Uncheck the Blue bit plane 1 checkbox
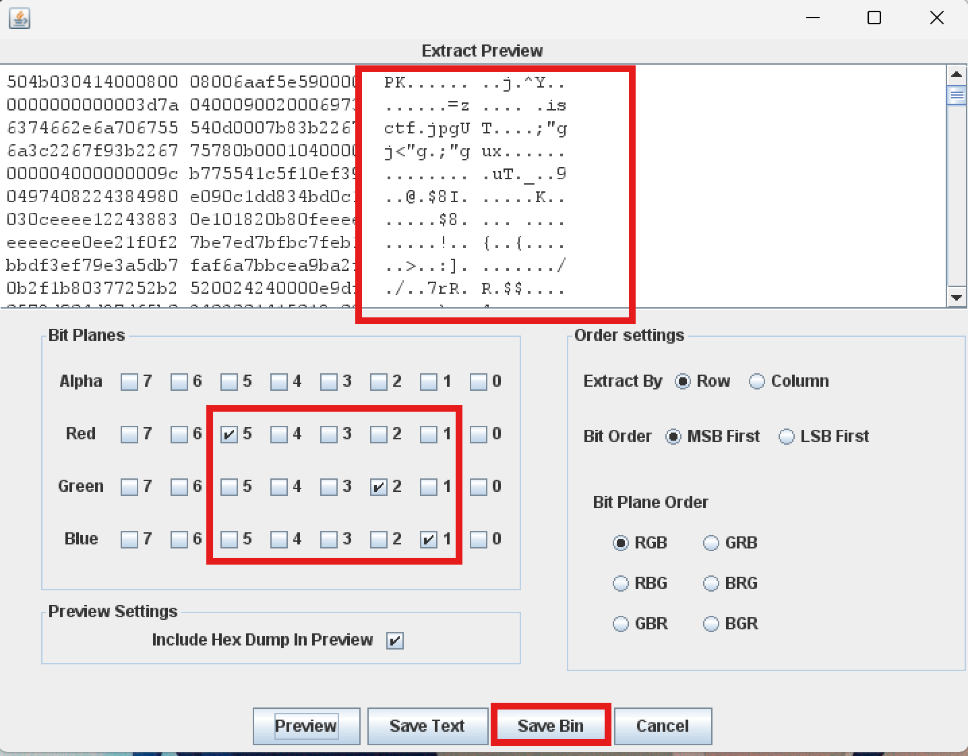Screen dimensions: 968x756 coord(428,540)
